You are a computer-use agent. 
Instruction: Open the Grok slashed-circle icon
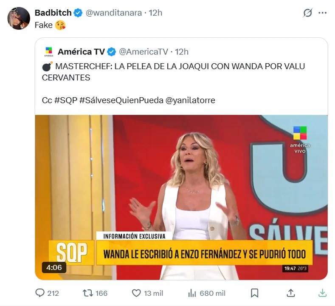click(x=308, y=13)
